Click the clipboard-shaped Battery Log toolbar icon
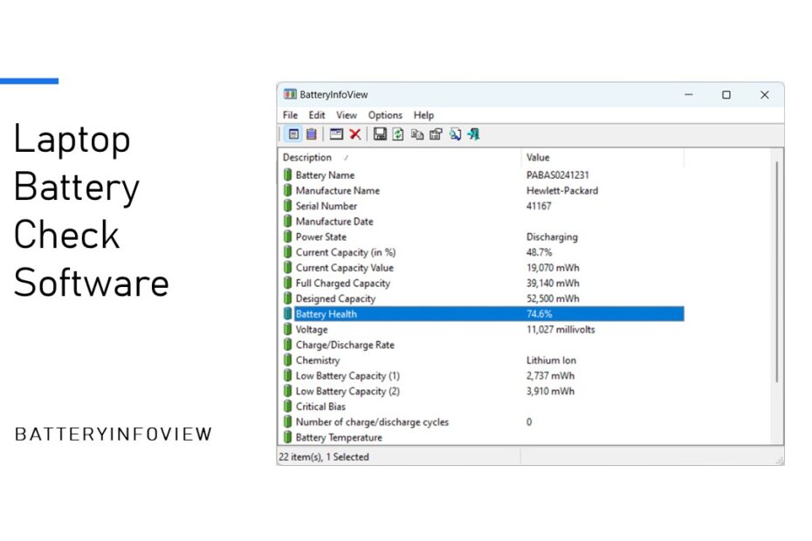Viewport: 812px width, 541px height. click(311, 134)
